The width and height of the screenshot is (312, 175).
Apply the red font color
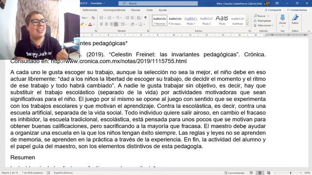pyautogui.click(x=90, y=24)
